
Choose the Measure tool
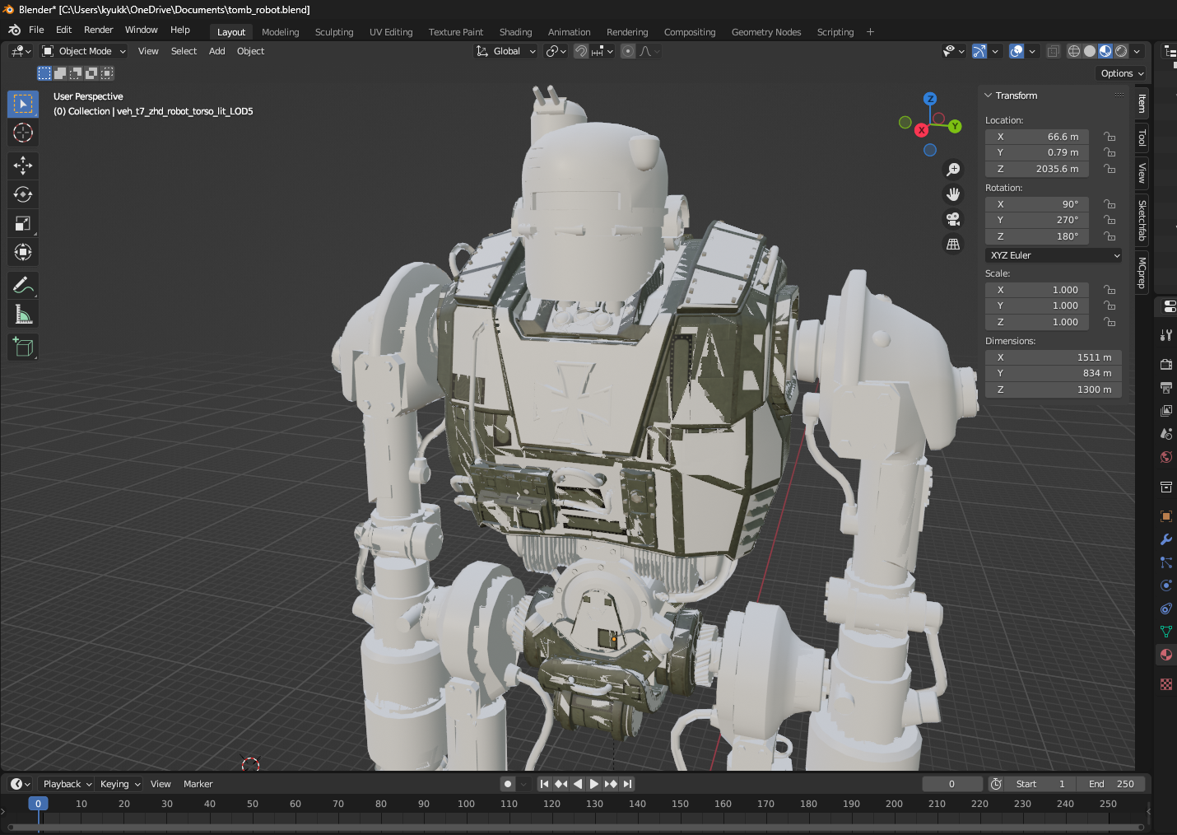pos(23,315)
